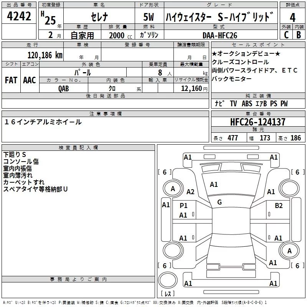Click the [レス] spare tire label

tap(168, 294)
